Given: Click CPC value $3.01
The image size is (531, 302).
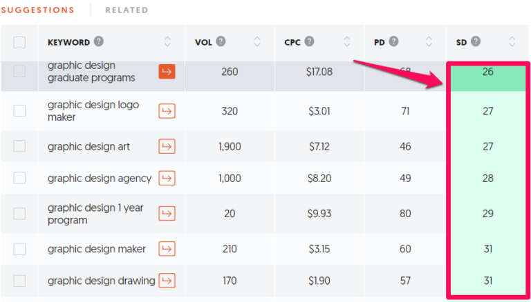Looking at the screenshot, I should (319, 111).
